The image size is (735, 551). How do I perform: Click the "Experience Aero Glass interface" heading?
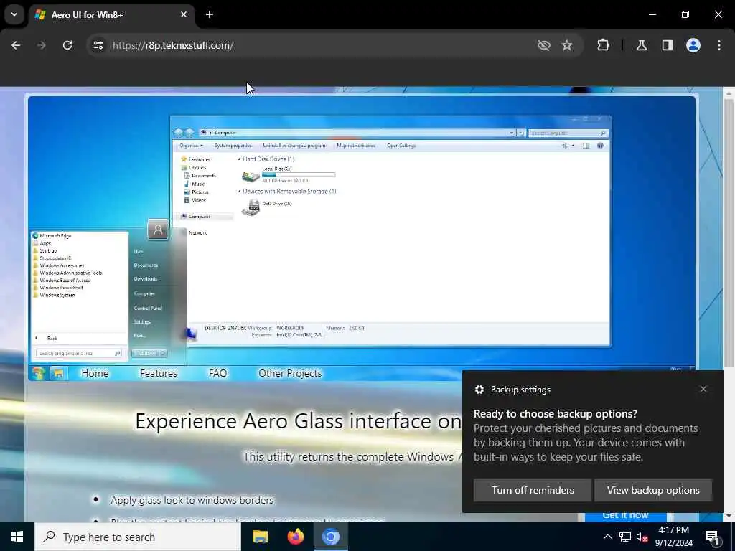(298, 420)
